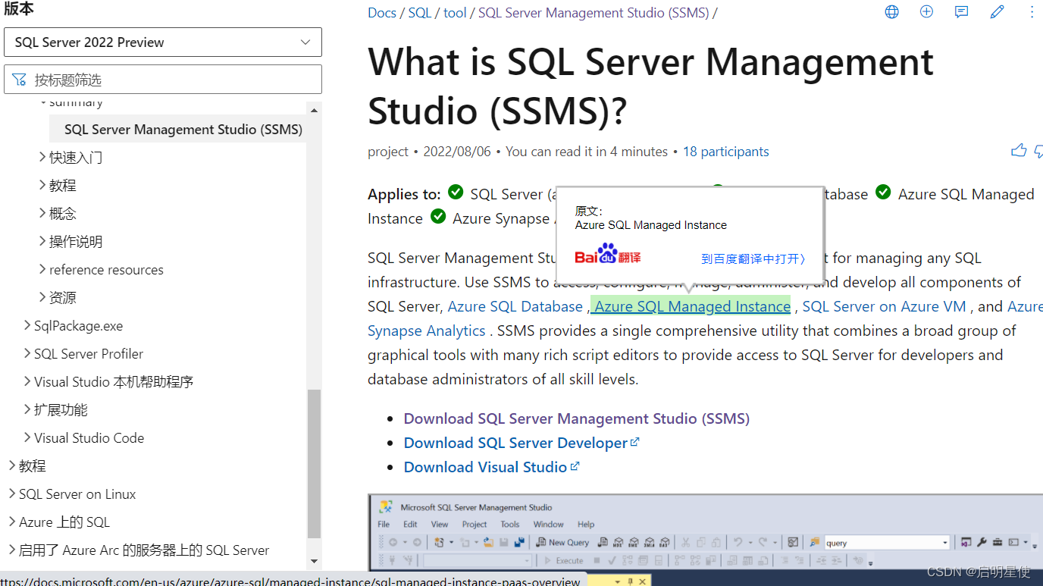
Task: Click the Download Visual Studio link
Action: coord(485,467)
